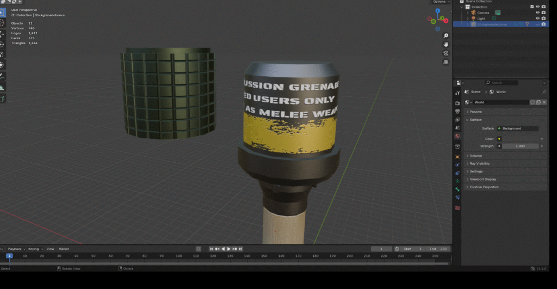The image size is (557, 289).
Task: Open the Texture properties tab
Action: click(x=457, y=207)
